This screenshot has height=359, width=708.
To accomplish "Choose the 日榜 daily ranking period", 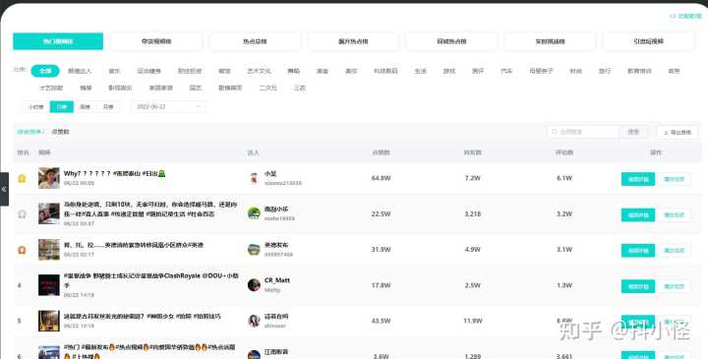I will click(x=62, y=107).
